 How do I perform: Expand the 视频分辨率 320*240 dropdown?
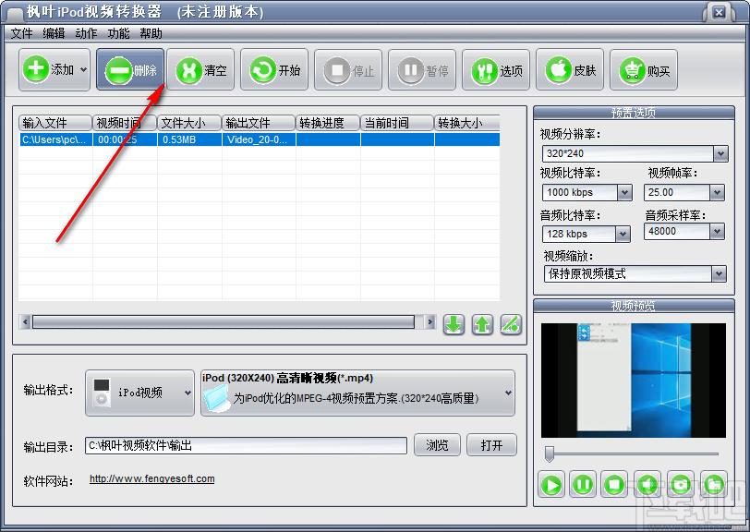(720, 154)
